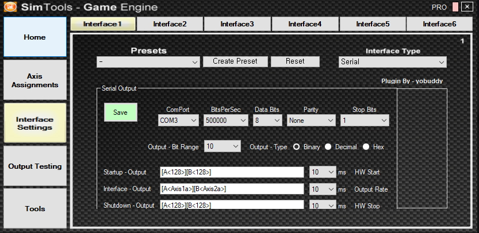Go to the Home section
The image size is (479, 233).
[x=35, y=37]
